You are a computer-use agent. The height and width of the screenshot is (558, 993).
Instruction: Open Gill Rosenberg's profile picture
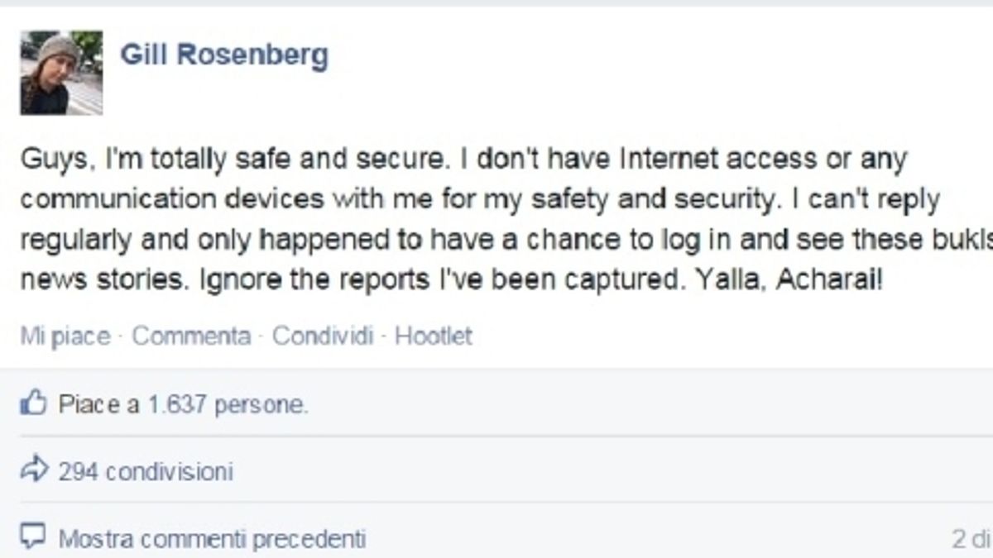point(61,72)
